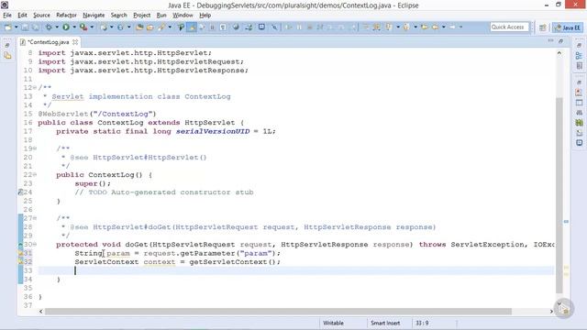
Task: Open the Console view icon in right trim
Action: click(579, 143)
